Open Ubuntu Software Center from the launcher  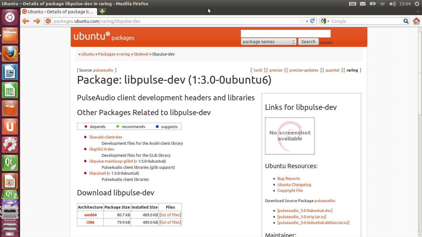pos(10,109)
